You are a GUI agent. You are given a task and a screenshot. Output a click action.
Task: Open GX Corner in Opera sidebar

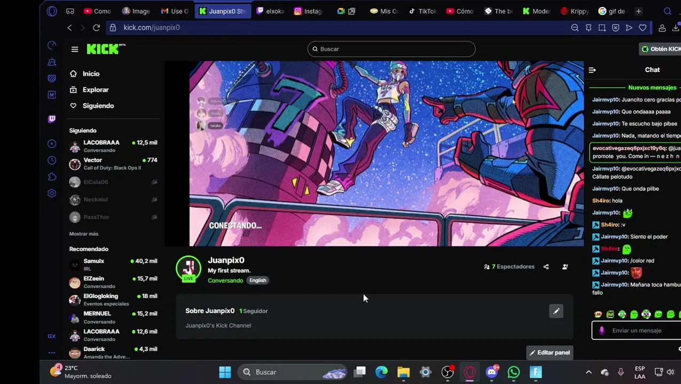[52, 336]
